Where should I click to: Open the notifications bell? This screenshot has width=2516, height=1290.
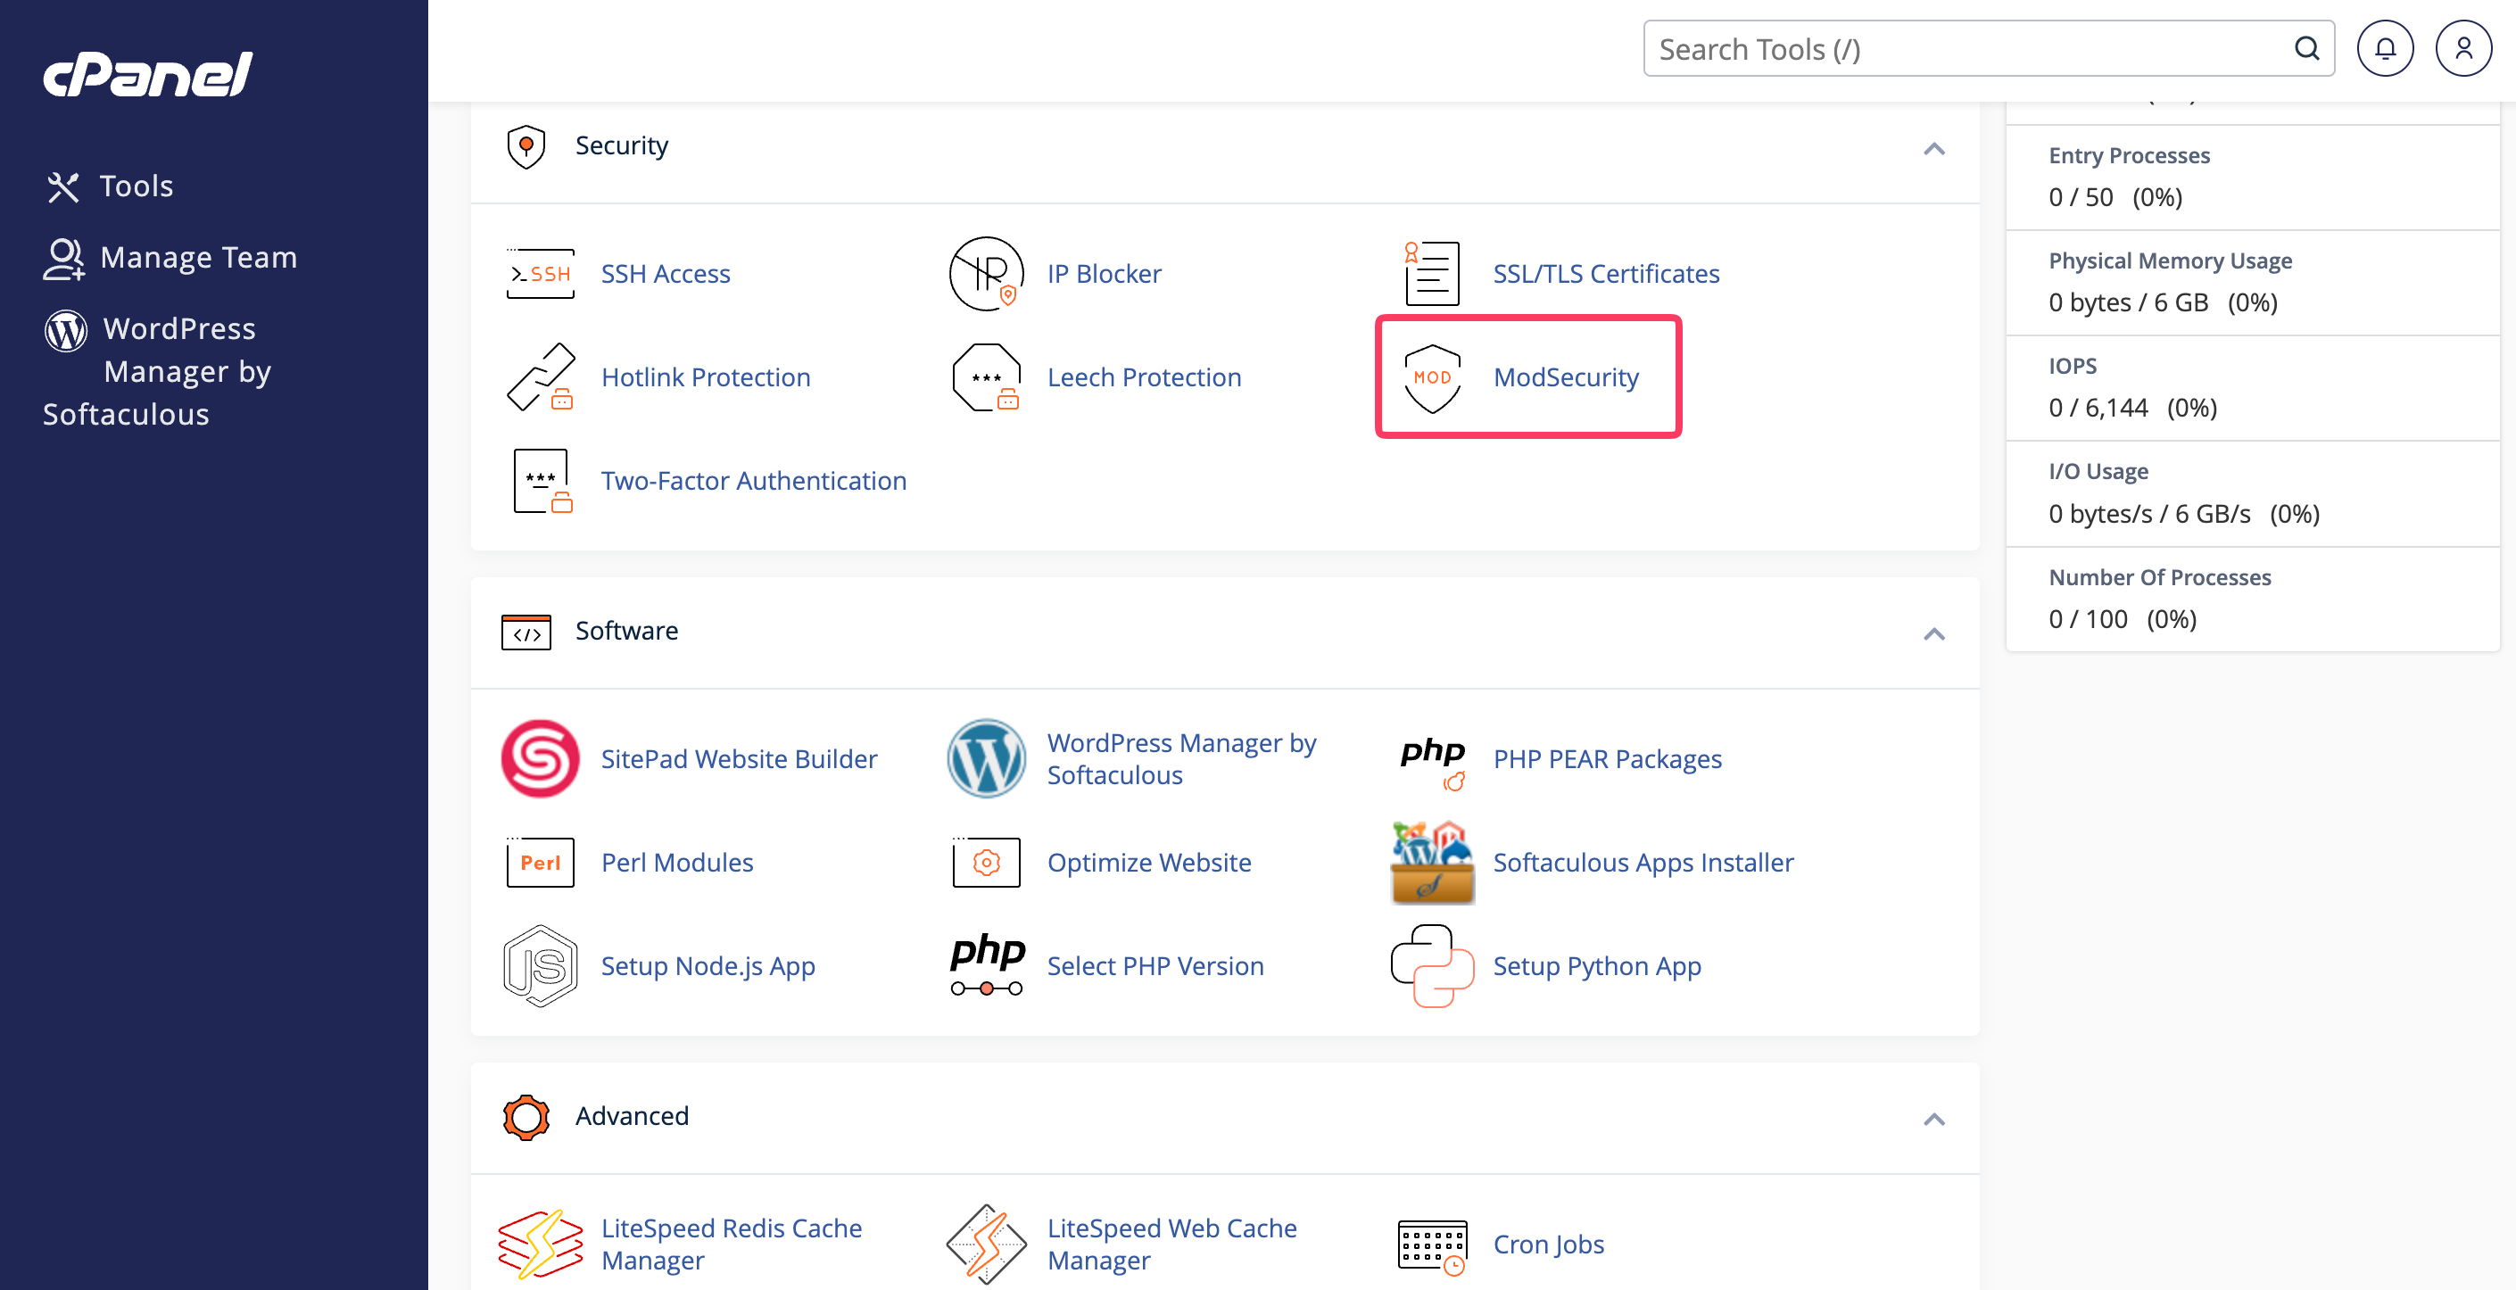point(2385,49)
